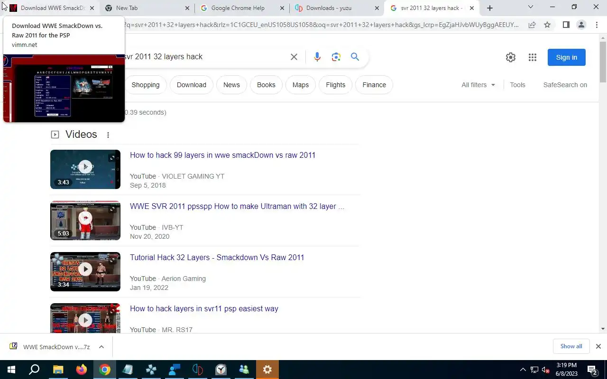Expand download item options chevron
This screenshot has height=379, width=607.
coord(101,347)
